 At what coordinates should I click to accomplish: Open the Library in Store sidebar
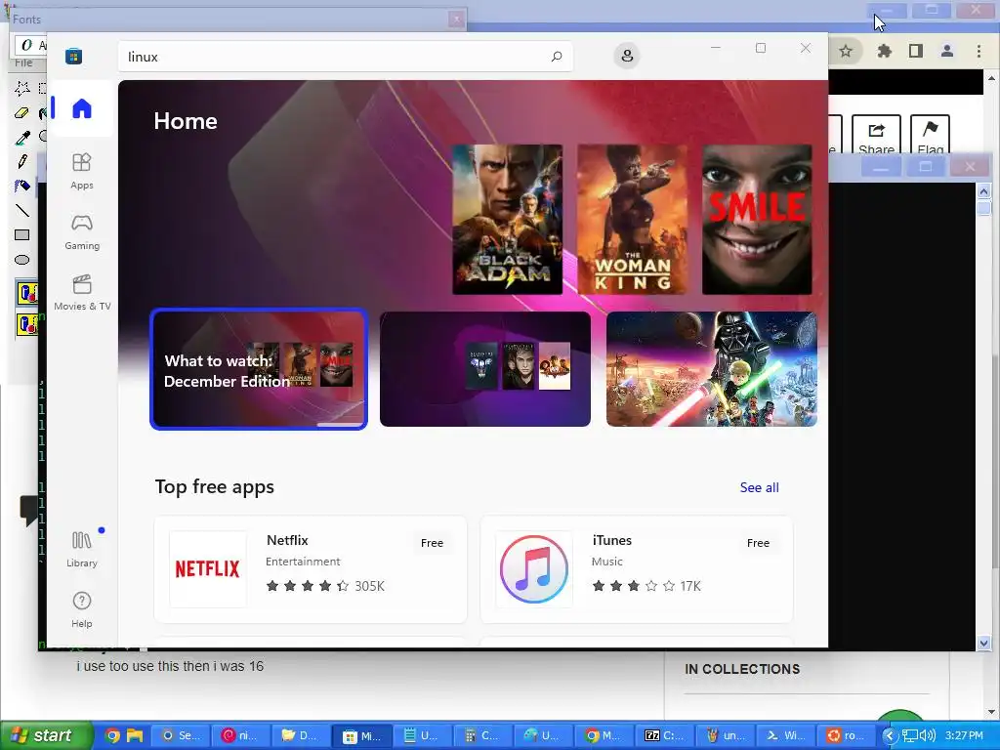[x=82, y=549]
